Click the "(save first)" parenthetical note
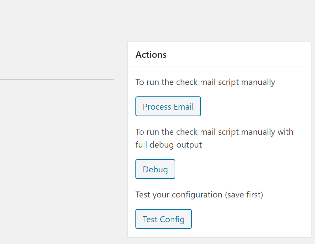Image resolution: width=315 pixels, height=244 pixels. pyautogui.click(x=244, y=194)
